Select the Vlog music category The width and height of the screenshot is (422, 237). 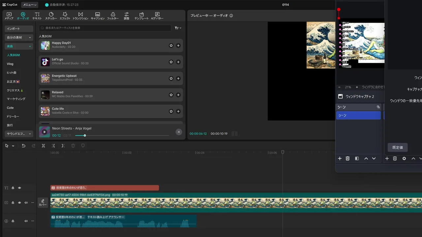(x=10, y=64)
